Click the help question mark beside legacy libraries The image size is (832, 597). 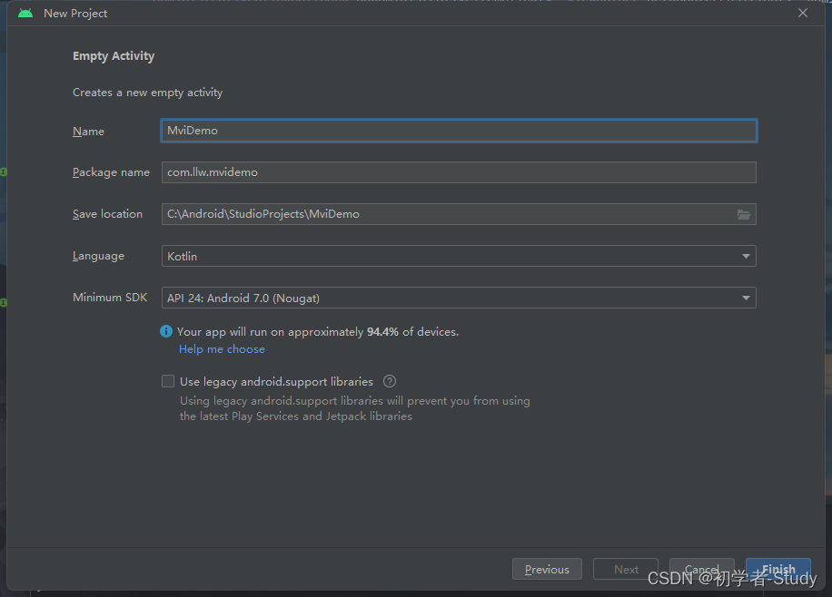(390, 381)
